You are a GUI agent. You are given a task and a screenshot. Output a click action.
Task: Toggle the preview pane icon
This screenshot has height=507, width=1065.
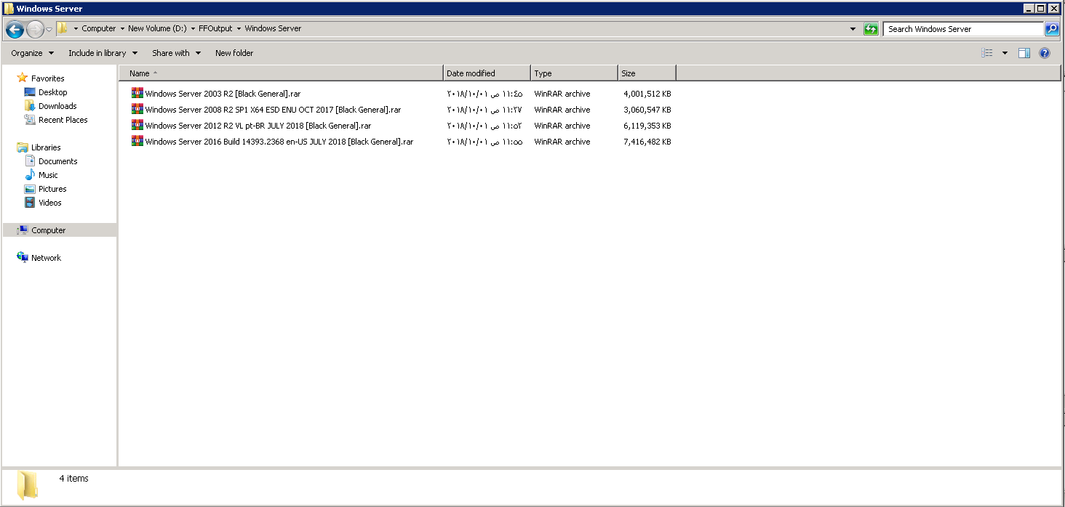(1024, 53)
